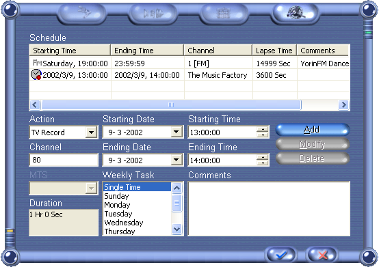Click the YorinFM Dance comment cell
Screen dimensions: 379x267
324,64
